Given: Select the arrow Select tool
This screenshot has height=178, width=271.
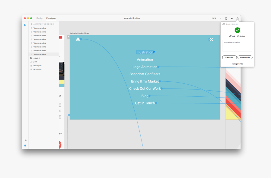Looking at the screenshot, I should pos(25,25).
